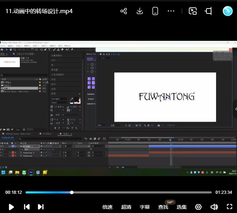Open the 倍速 playback speed menu
Image resolution: width=237 pixels, height=213 pixels.
[107, 207]
